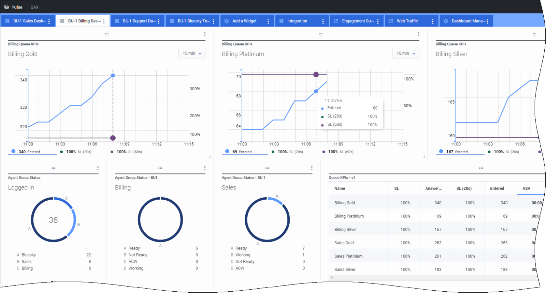Open options menu for Sales agent group widget

pos(312,168)
